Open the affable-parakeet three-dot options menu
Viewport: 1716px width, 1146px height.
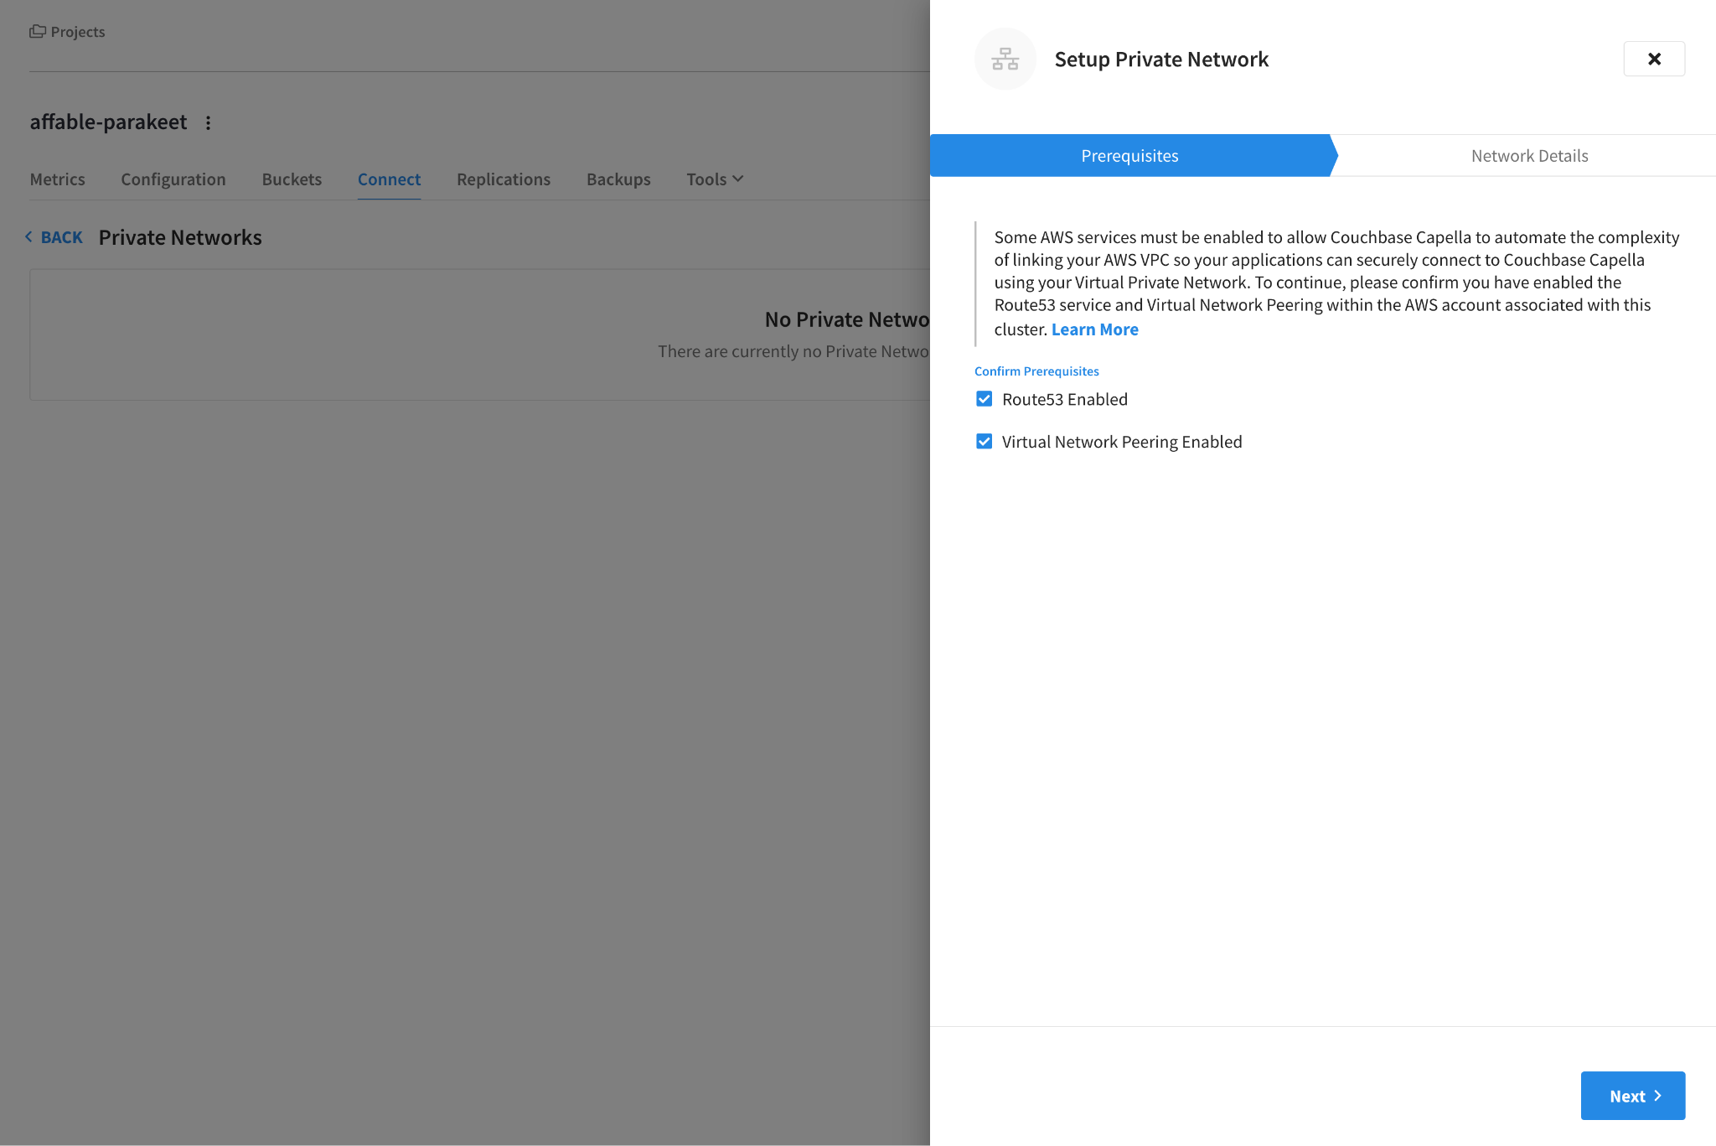[208, 122]
